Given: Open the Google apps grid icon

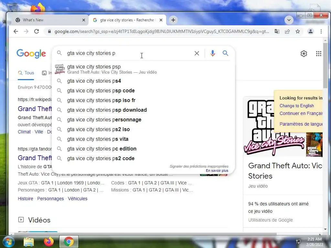Looking at the screenshot, I should (318, 54).
